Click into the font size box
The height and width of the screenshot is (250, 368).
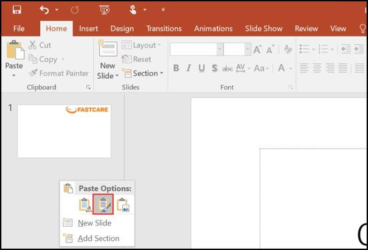pos(234,49)
